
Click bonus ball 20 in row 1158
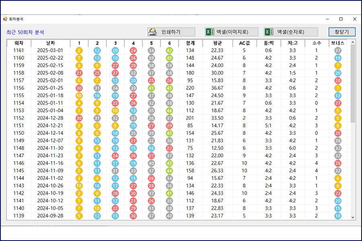[x=338, y=73]
